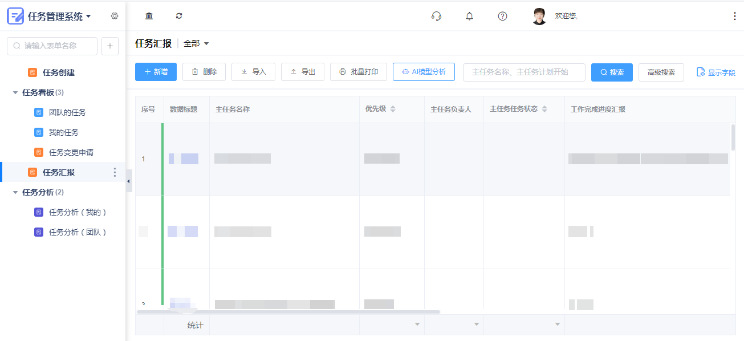The height and width of the screenshot is (341, 744).
Task: Click the 删除 button
Action: point(204,72)
